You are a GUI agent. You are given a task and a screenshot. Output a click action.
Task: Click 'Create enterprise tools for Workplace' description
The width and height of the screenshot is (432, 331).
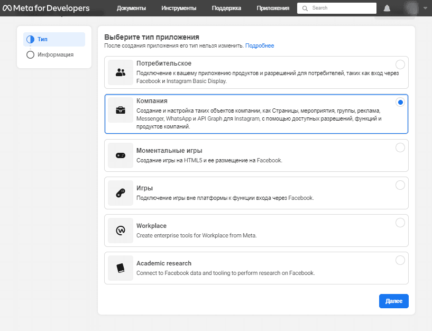[197, 235]
